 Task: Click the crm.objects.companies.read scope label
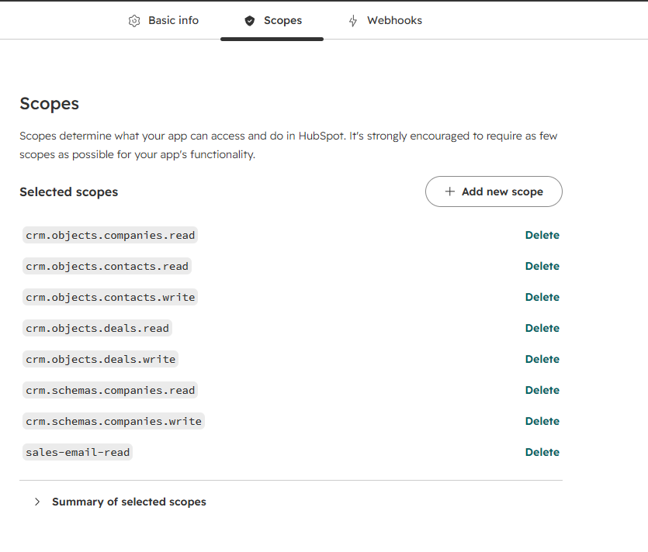110,235
